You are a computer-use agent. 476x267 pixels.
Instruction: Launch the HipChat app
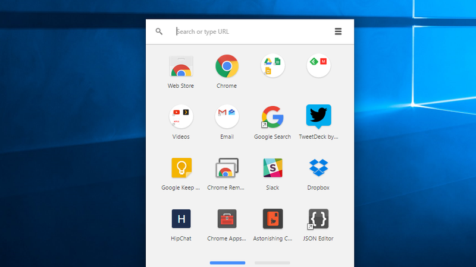[x=181, y=218]
